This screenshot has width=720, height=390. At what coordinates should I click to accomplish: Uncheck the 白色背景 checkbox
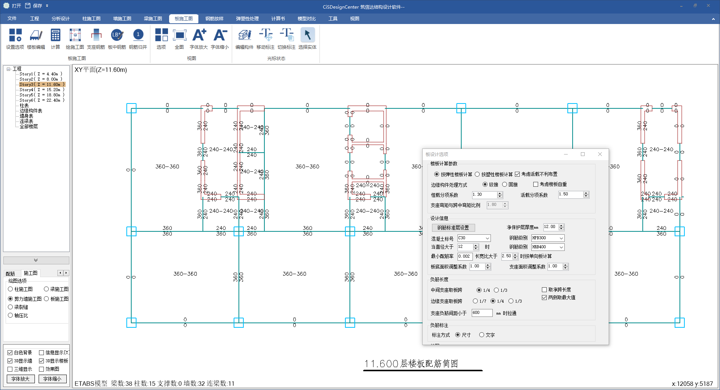(x=10, y=353)
